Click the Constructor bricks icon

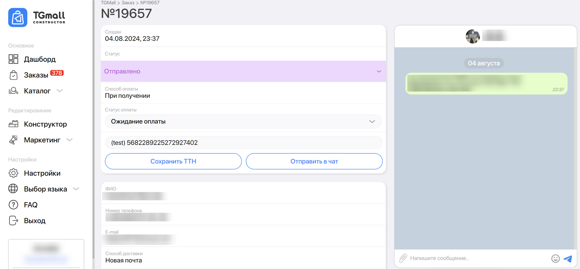coord(13,124)
